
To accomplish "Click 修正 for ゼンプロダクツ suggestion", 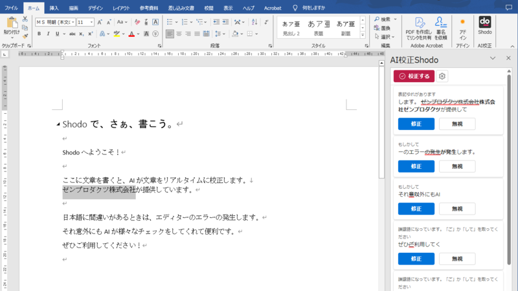I will (416, 124).
